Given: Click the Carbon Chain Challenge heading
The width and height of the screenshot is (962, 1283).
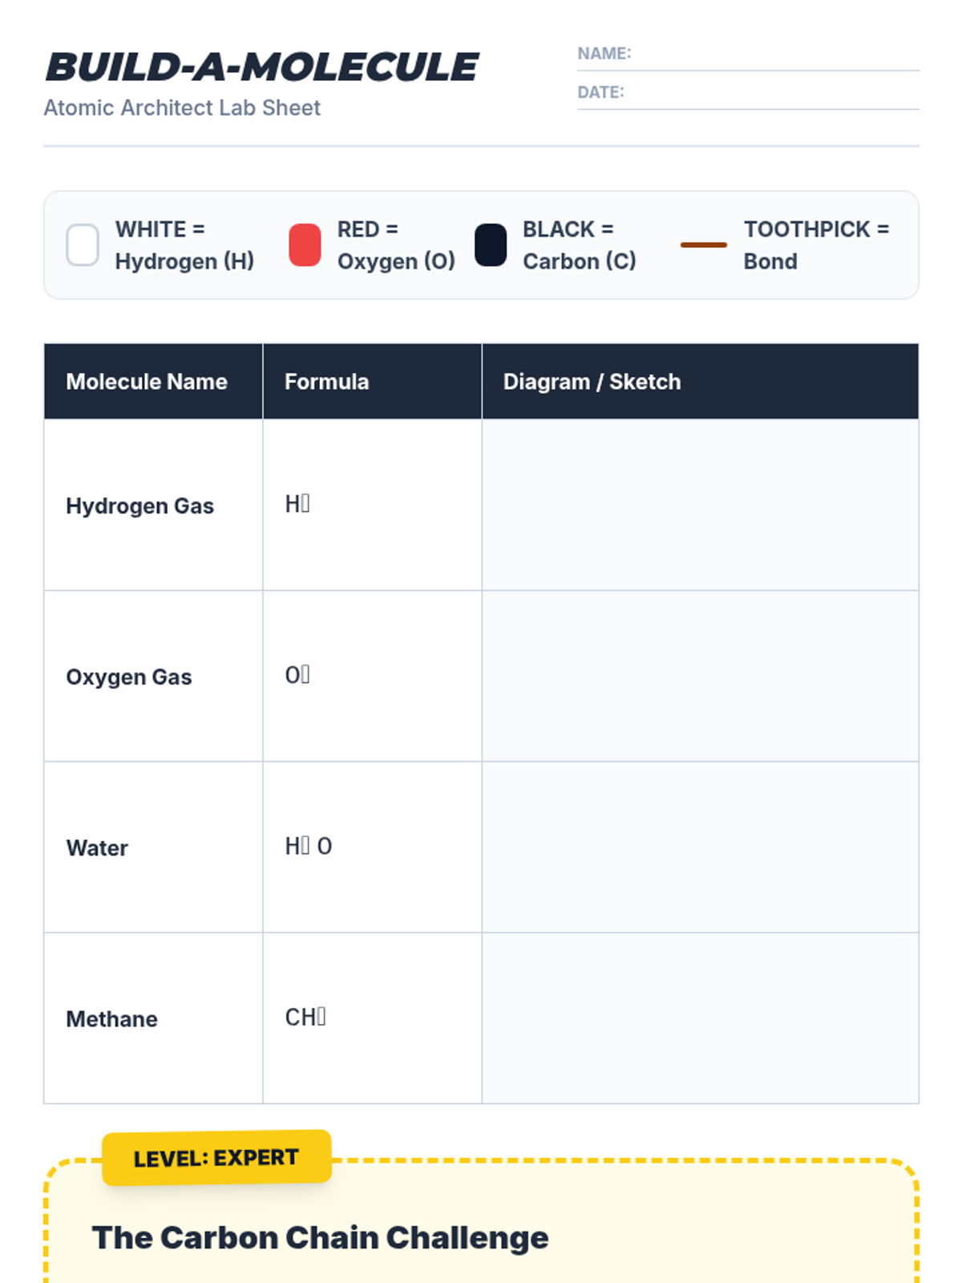Looking at the screenshot, I should 320,1237.
